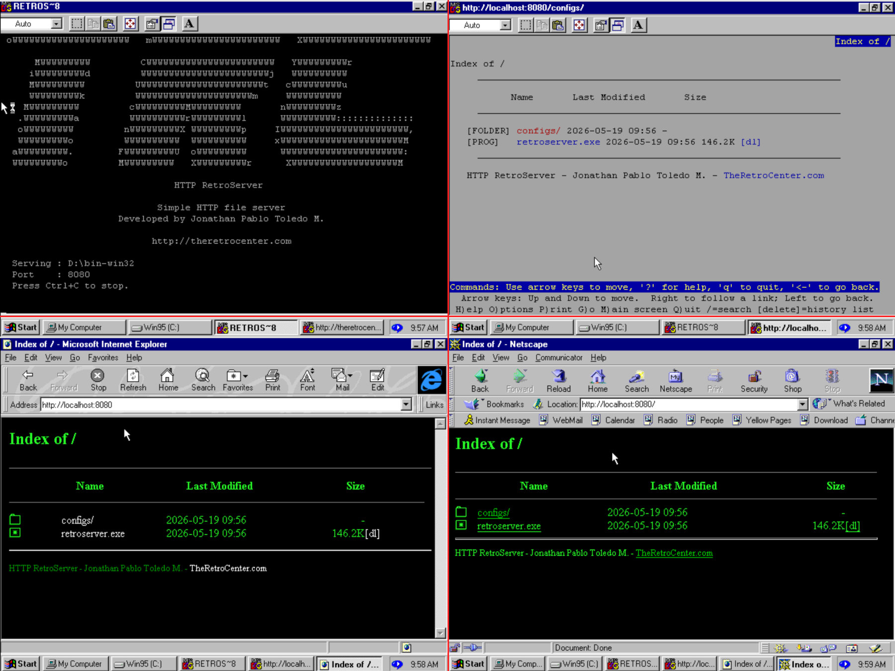The image size is (895, 671).
Task: Click Reload in Netscape toolbar
Action: [558, 381]
